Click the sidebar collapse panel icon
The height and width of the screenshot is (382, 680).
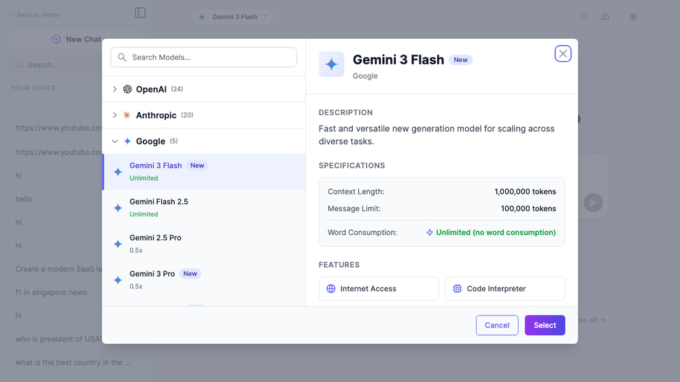click(140, 13)
